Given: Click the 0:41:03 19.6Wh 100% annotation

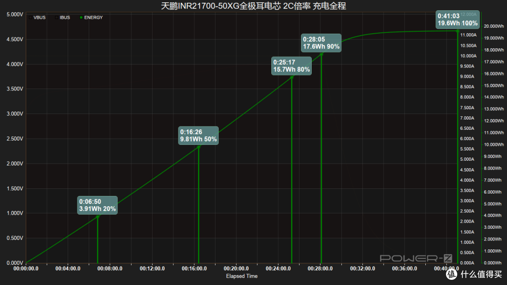Looking at the screenshot, I should pos(458,20).
